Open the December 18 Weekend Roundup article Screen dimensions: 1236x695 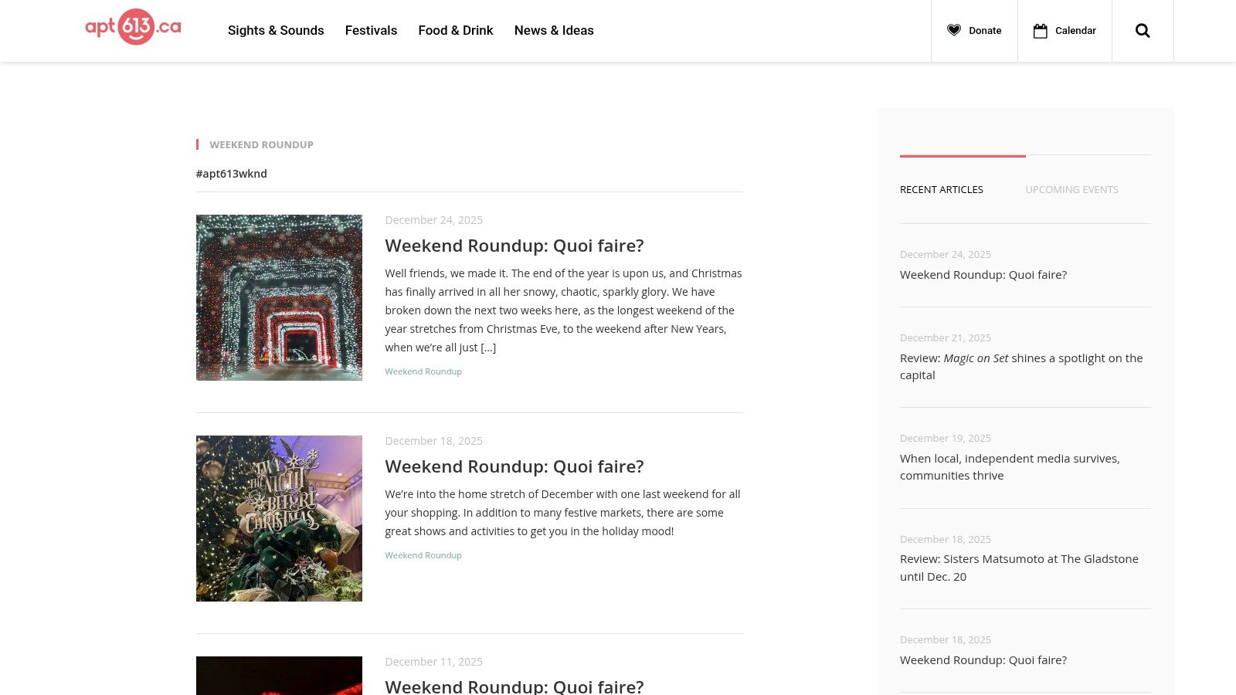[514, 466]
